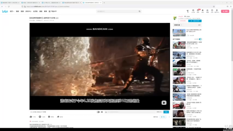Viewport: 233px width, 131px height.
Task: Click the search magnifier icon
Action: (140, 11)
